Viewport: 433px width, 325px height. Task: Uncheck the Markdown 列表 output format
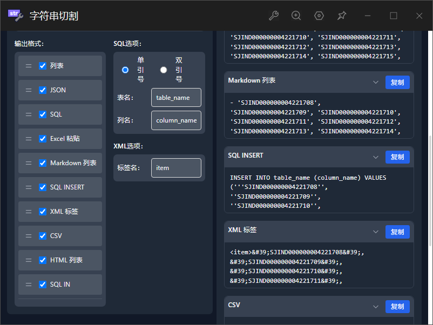(43, 163)
